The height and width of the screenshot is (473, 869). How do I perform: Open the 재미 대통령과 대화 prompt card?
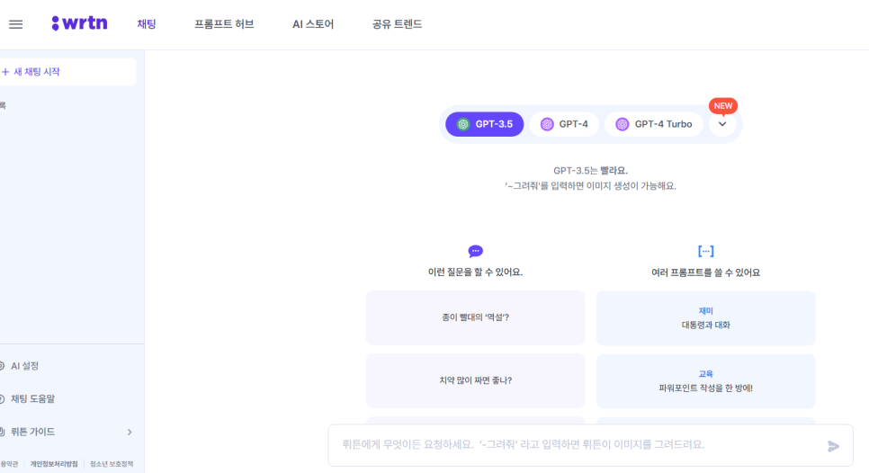(705, 318)
